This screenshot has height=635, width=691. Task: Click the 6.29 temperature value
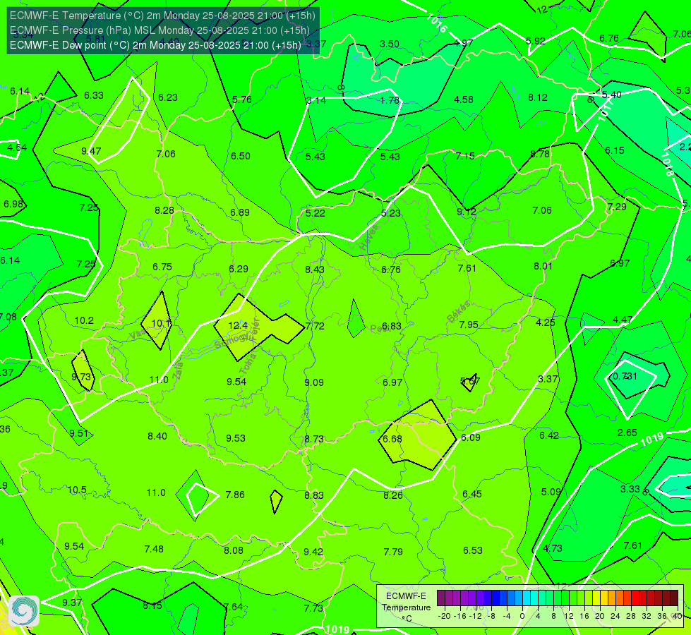coord(239,269)
